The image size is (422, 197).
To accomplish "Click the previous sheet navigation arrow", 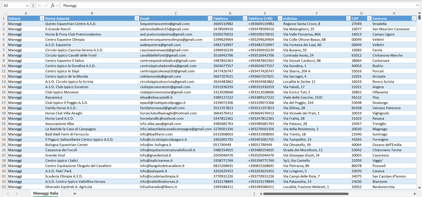I will click(8, 194).
